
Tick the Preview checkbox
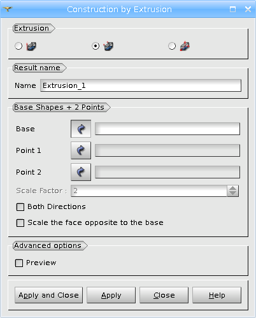click(x=19, y=263)
